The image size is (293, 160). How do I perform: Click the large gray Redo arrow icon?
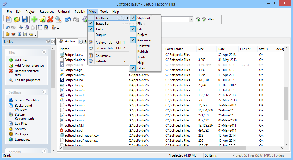tap(76, 19)
